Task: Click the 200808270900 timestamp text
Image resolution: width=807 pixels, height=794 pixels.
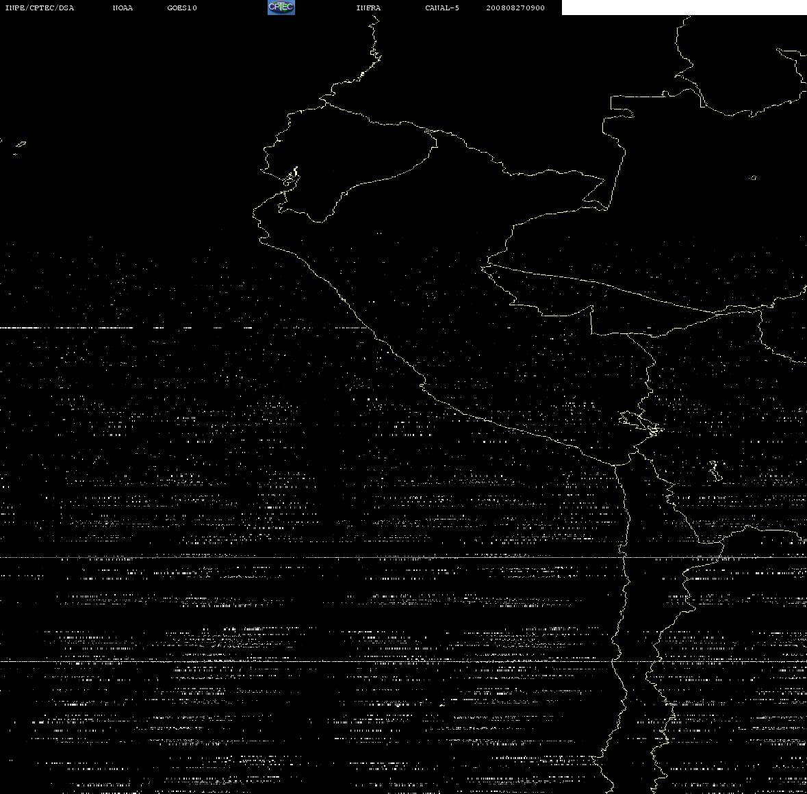Action: click(515, 8)
